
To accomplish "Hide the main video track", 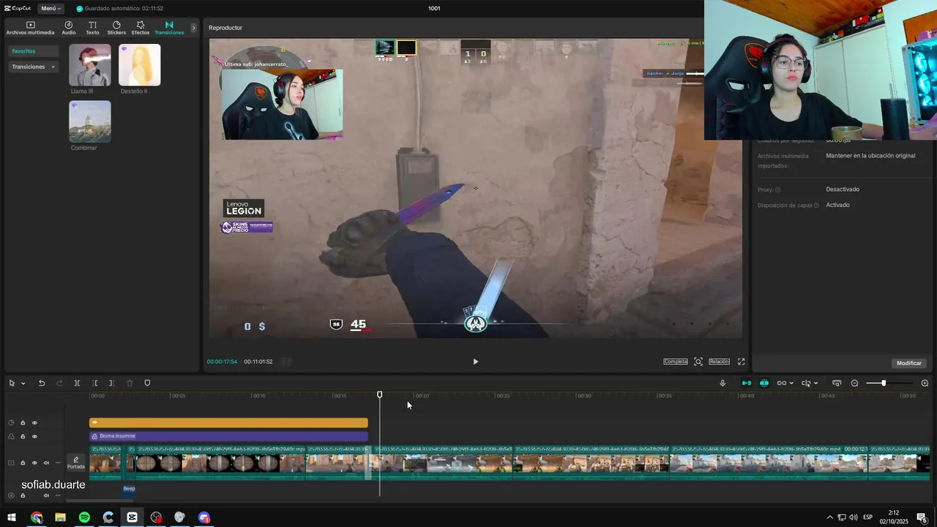I will [x=34, y=463].
